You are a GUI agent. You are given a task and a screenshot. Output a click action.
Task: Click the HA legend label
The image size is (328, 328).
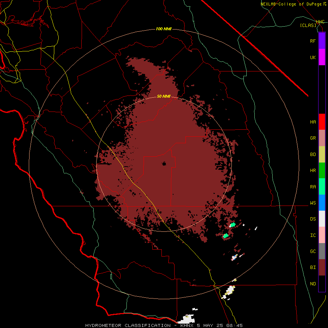coord(313,122)
